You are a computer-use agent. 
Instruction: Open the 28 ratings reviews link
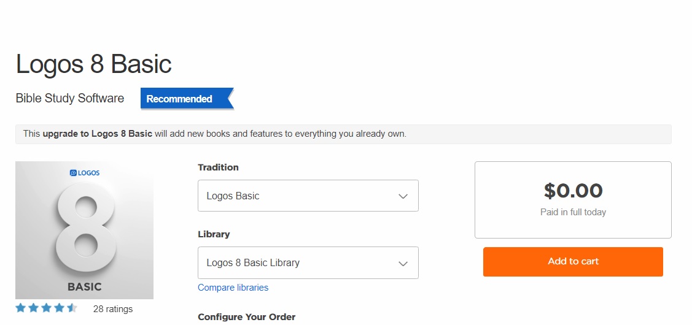(x=112, y=309)
